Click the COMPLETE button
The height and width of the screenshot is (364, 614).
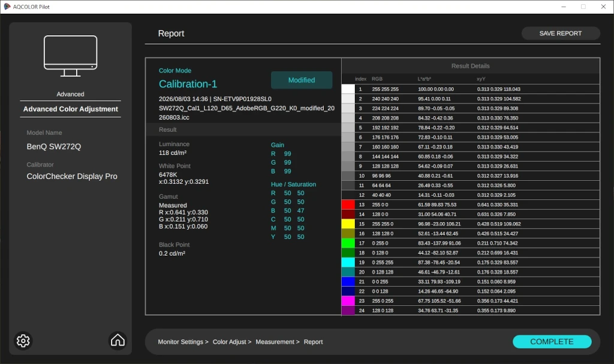pos(552,341)
